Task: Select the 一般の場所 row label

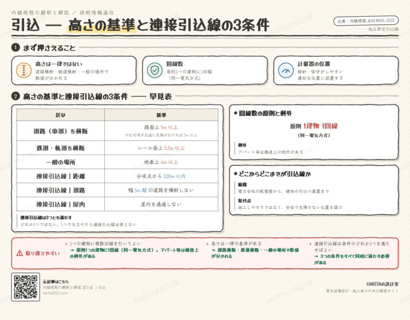Action: coord(60,162)
